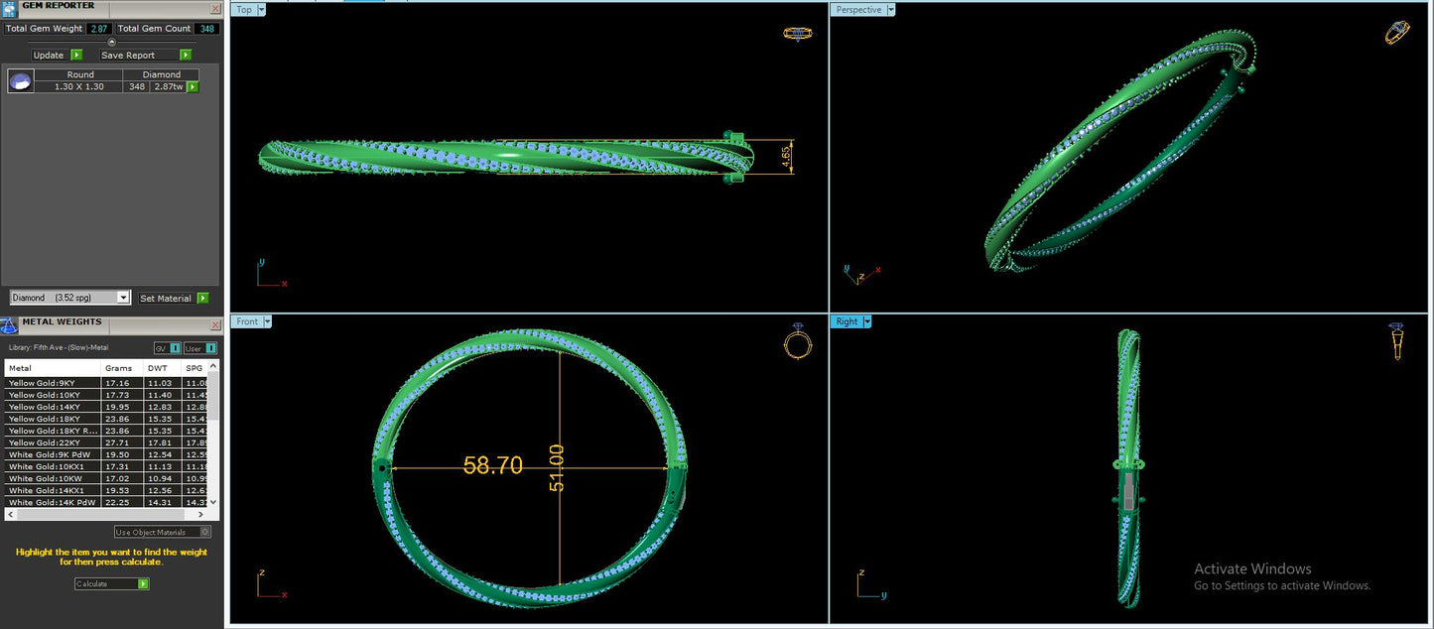Screen dimensions: 1434x629
Task: Click the metal table scroll-left arrow
Action: 9,514
